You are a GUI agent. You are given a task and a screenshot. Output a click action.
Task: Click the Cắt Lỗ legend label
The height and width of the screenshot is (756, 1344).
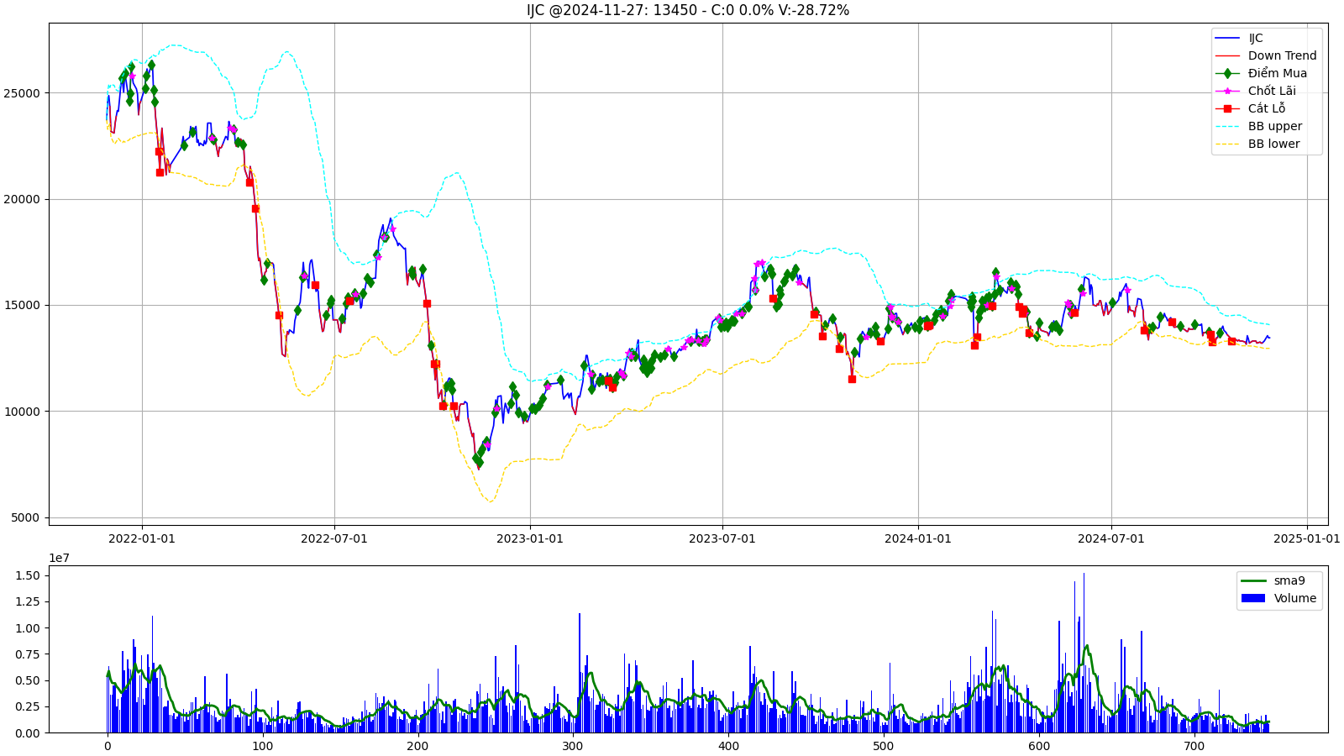tap(1266, 108)
